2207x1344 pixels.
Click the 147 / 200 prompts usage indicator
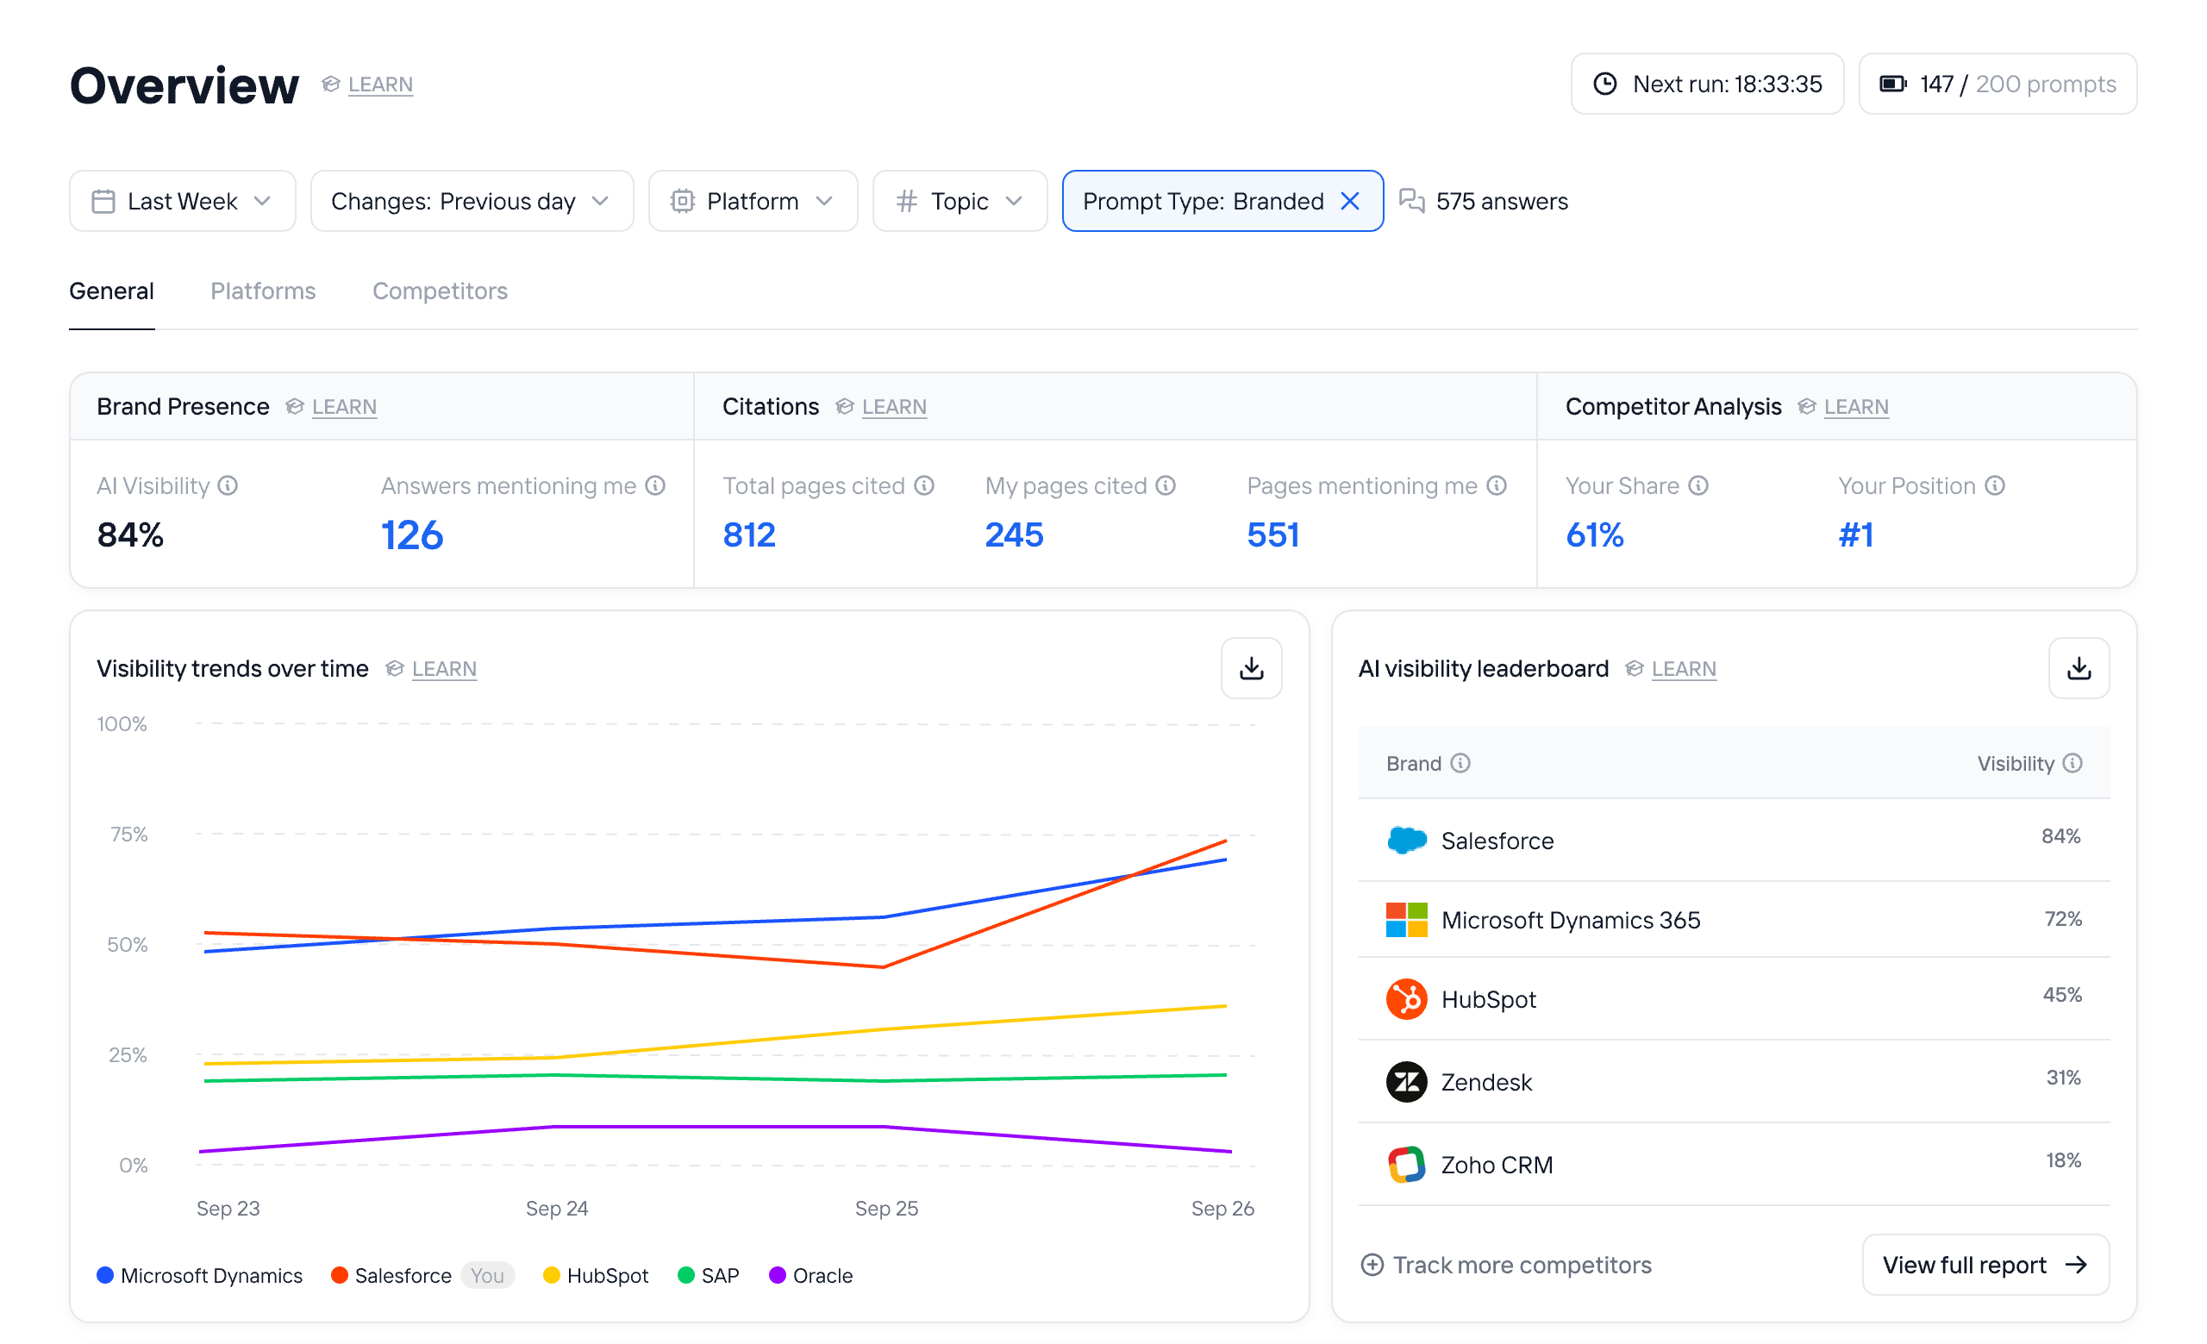[1998, 84]
